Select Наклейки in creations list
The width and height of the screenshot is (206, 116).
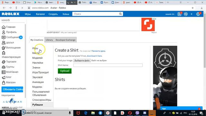pos(38,63)
